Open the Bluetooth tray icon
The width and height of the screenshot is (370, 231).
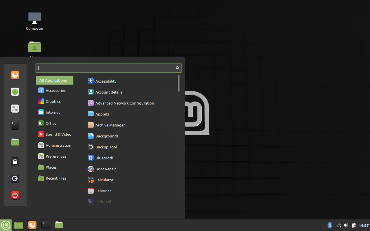[x=330, y=225]
